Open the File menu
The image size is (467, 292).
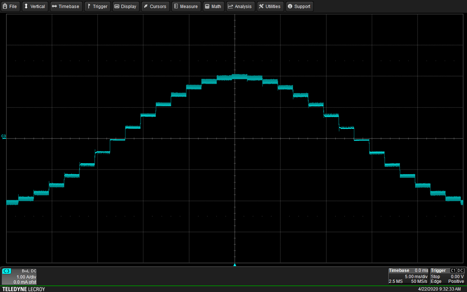pyautogui.click(x=10, y=7)
